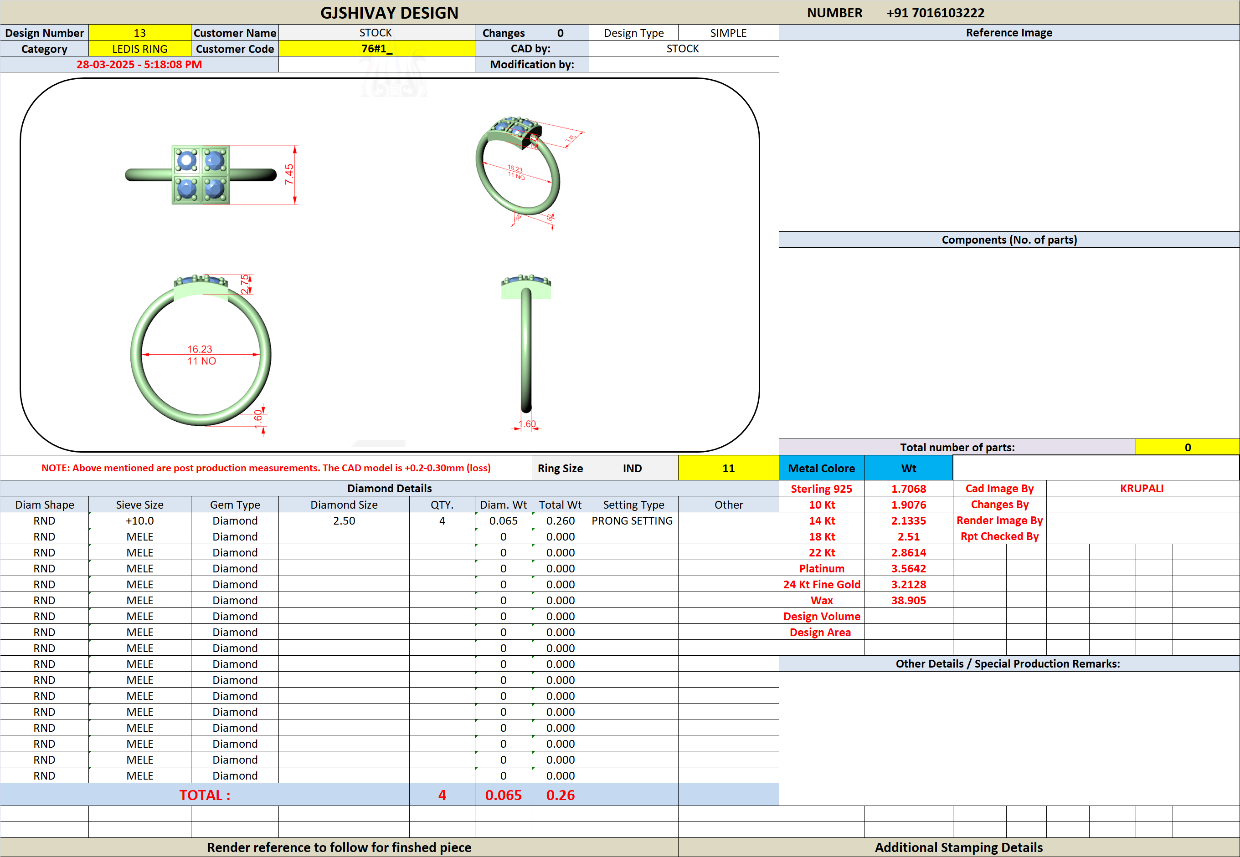
Task: Select the Design Number value 13
Action: (x=140, y=33)
